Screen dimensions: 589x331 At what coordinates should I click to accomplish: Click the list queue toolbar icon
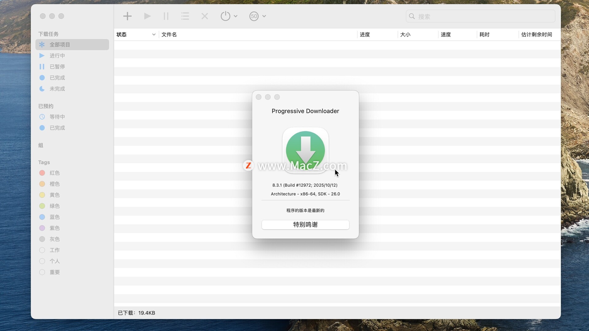[x=185, y=16]
